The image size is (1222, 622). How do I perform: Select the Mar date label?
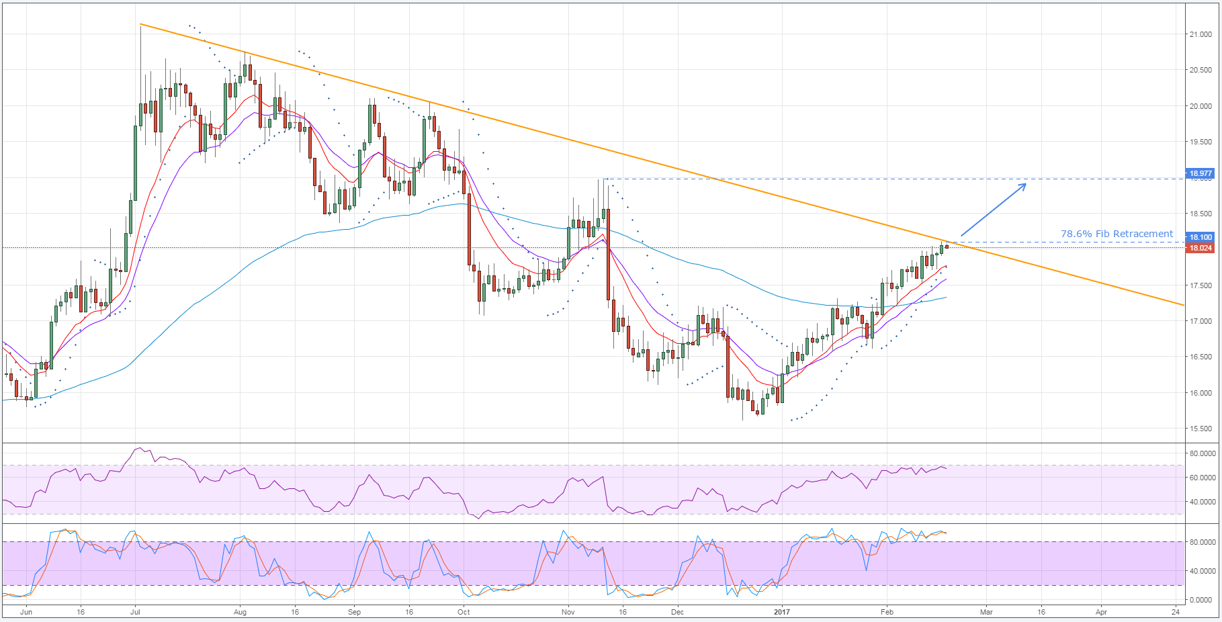pyautogui.click(x=986, y=612)
